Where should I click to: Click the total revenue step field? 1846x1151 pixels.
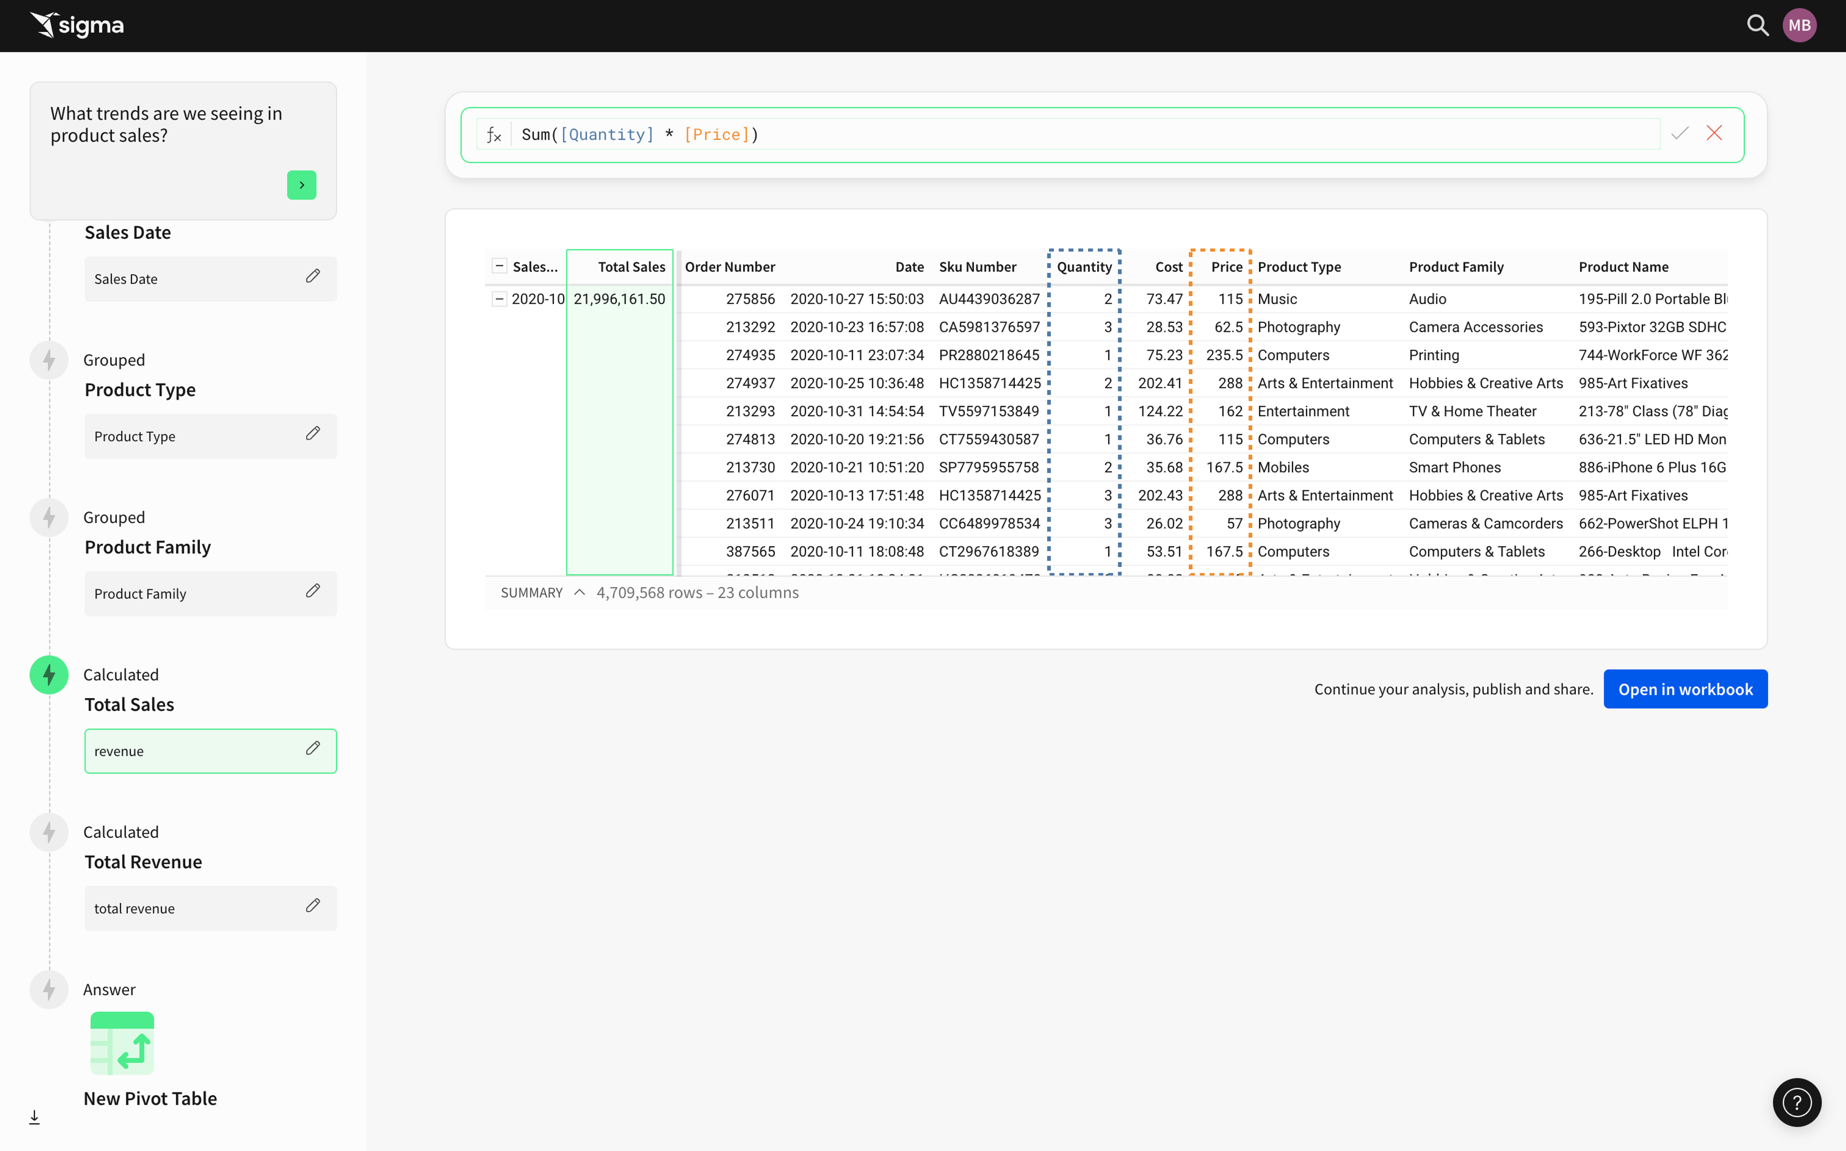click(x=211, y=908)
